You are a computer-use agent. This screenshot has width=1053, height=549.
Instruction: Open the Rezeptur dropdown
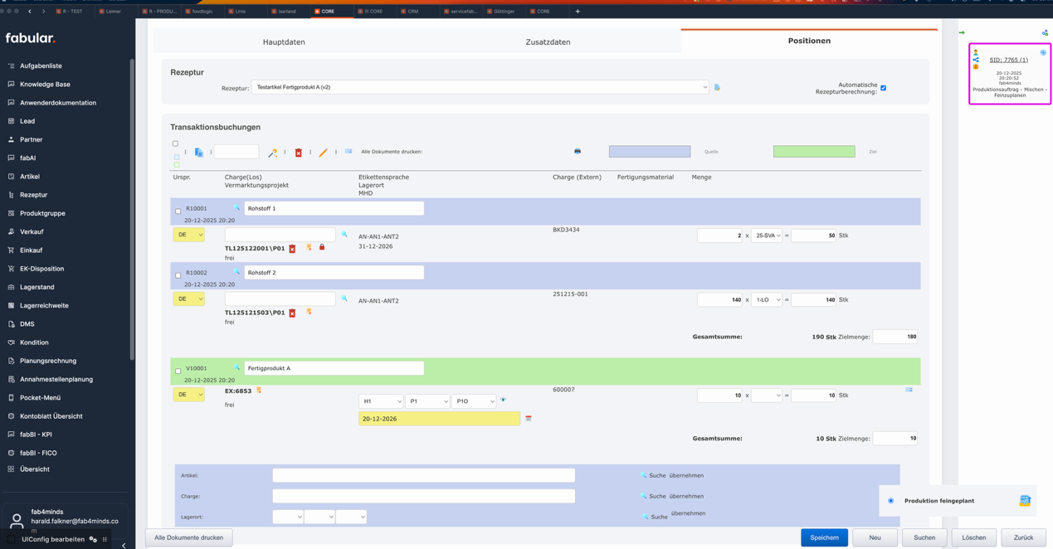pos(480,87)
